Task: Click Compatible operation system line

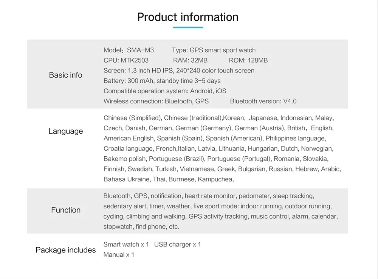Action: pyautogui.click(x=165, y=91)
